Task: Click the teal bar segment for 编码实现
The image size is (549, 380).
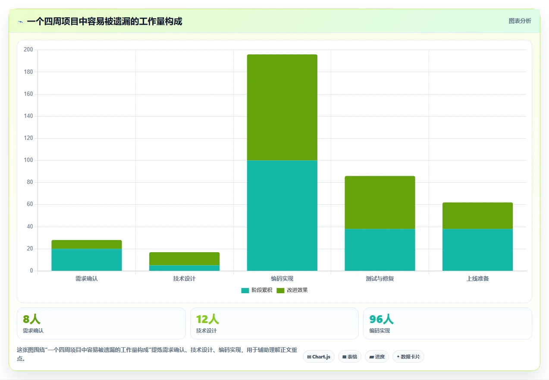Action: click(x=282, y=215)
